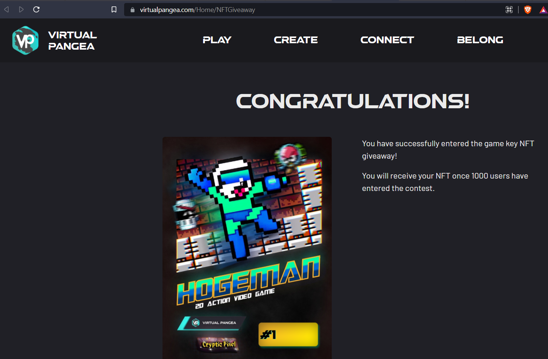Click the padlock site security icon
The height and width of the screenshot is (359, 548).
tap(132, 10)
